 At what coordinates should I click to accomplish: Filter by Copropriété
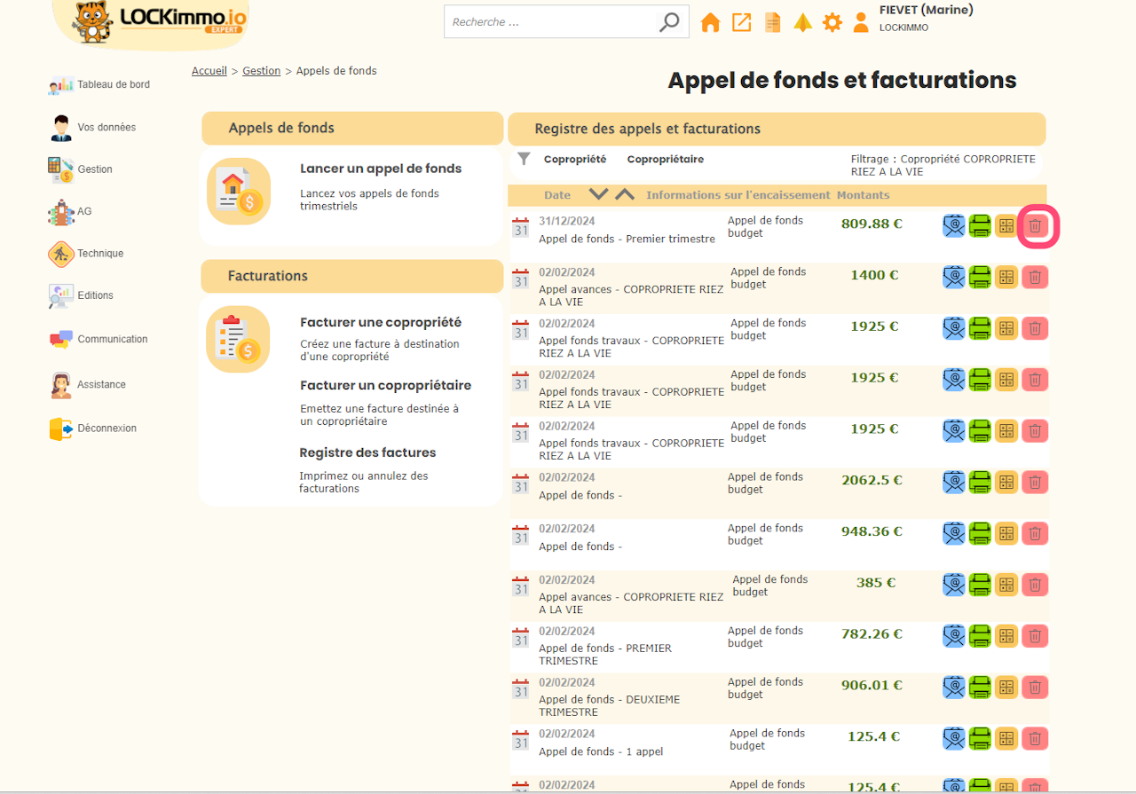(574, 160)
